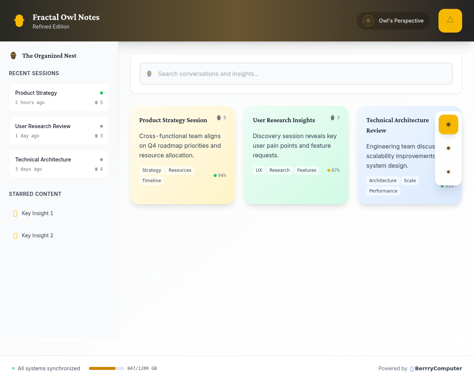Toggle the status dot on Technical Architecture
This screenshot has width=474, height=381.
pyautogui.click(x=102, y=159)
